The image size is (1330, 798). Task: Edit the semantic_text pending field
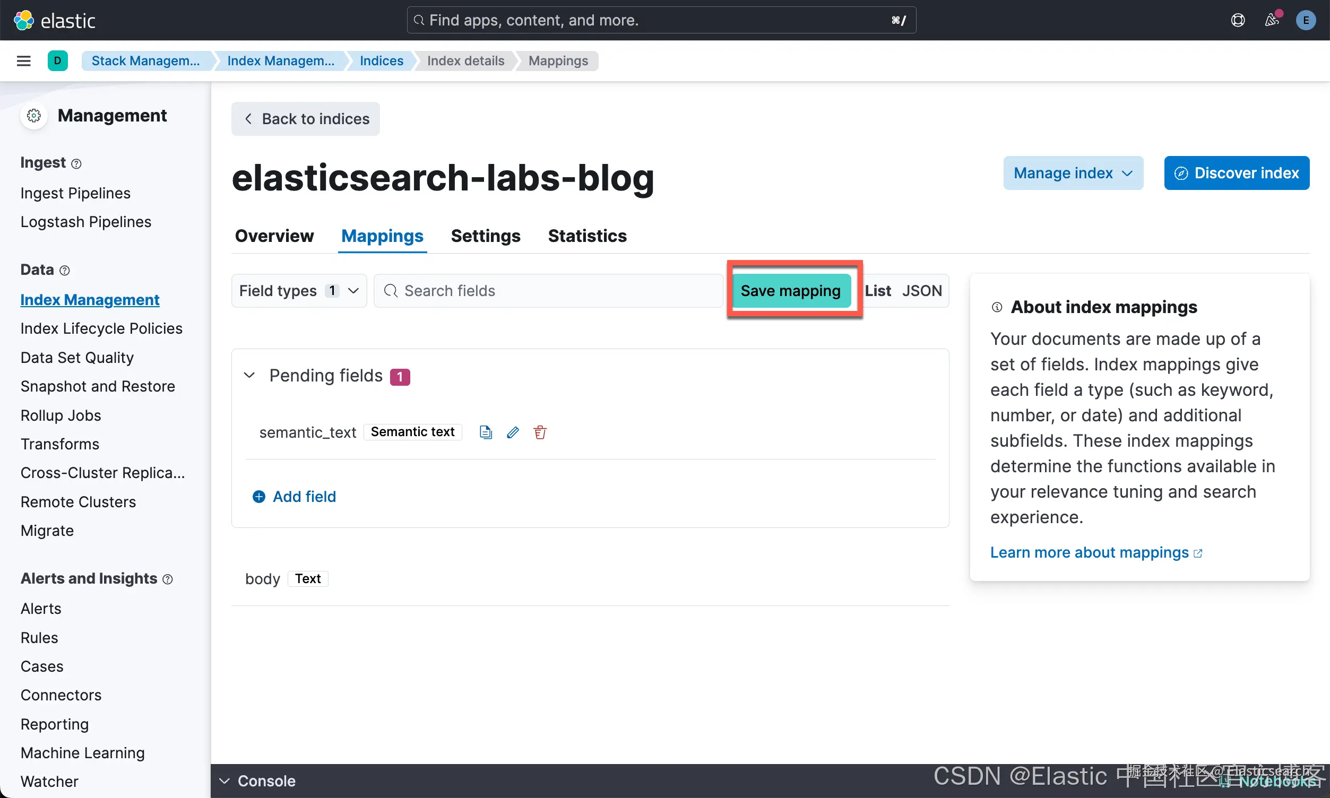coord(513,432)
